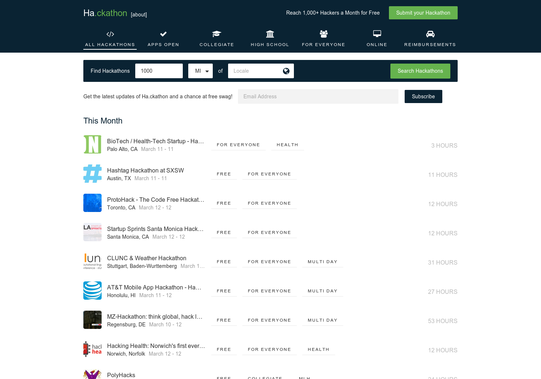Click the For Everyone people icon

pos(324,34)
